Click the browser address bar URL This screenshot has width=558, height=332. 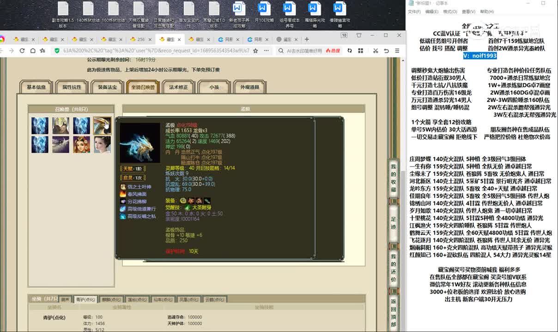coord(156,51)
